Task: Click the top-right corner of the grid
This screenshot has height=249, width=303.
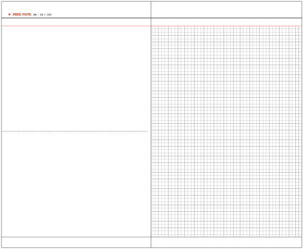Action: click(301, 26)
